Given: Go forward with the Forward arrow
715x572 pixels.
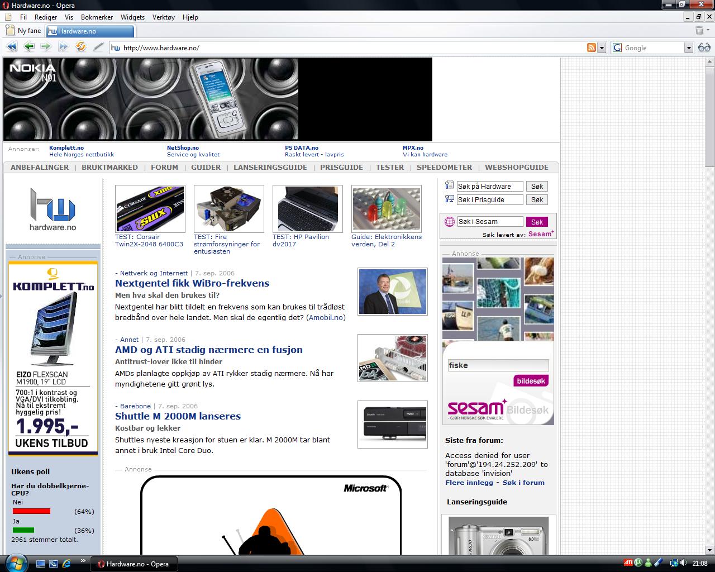Looking at the screenshot, I should coord(46,47).
